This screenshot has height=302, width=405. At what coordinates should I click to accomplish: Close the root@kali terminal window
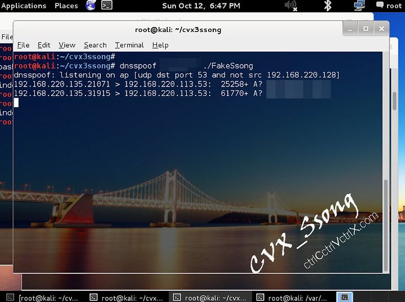381,29
